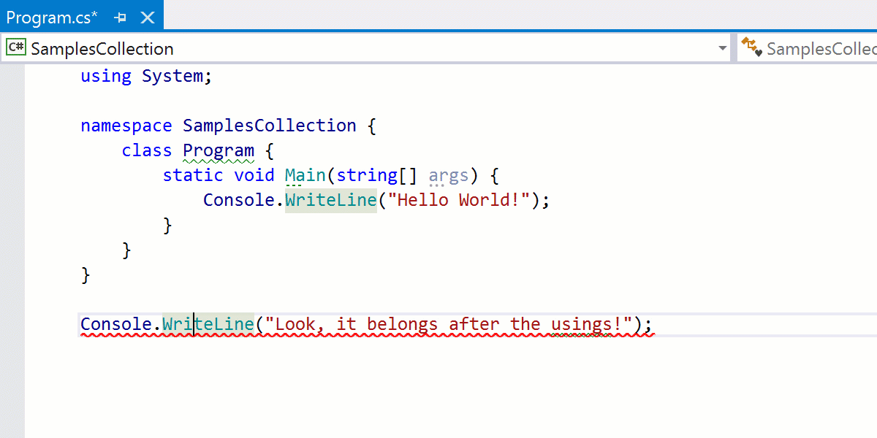Click 'SamplesCollection' namespace name in code
This screenshot has width=877, height=438.
(x=270, y=126)
